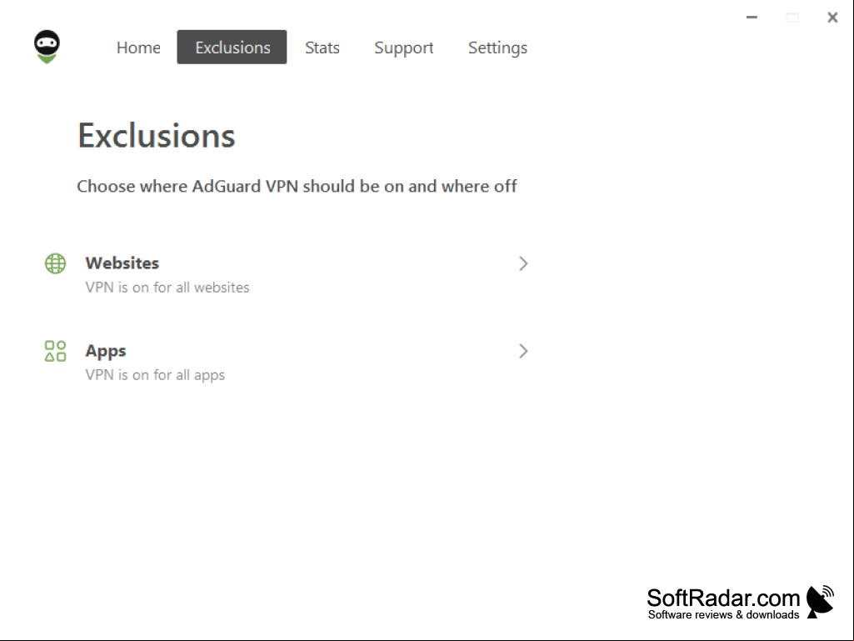Open the Stats tab
This screenshot has width=854, height=641.
click(x=322, y=48)
